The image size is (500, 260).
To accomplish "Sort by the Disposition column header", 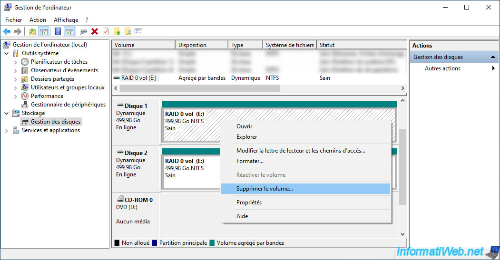I will (202, 45).
